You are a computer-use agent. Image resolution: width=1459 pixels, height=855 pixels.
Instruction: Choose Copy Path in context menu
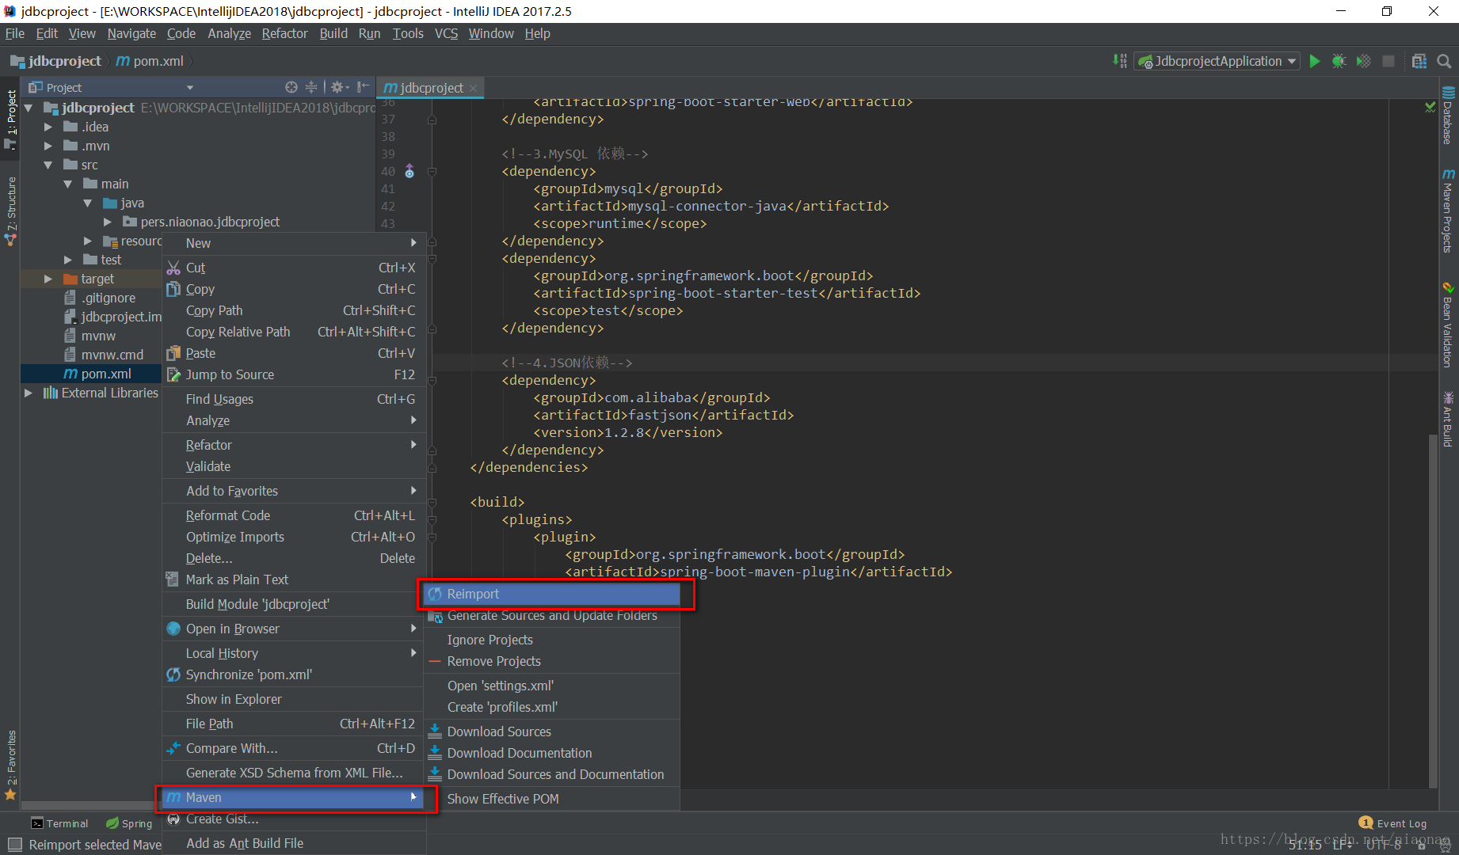click(x=294, y=310)
